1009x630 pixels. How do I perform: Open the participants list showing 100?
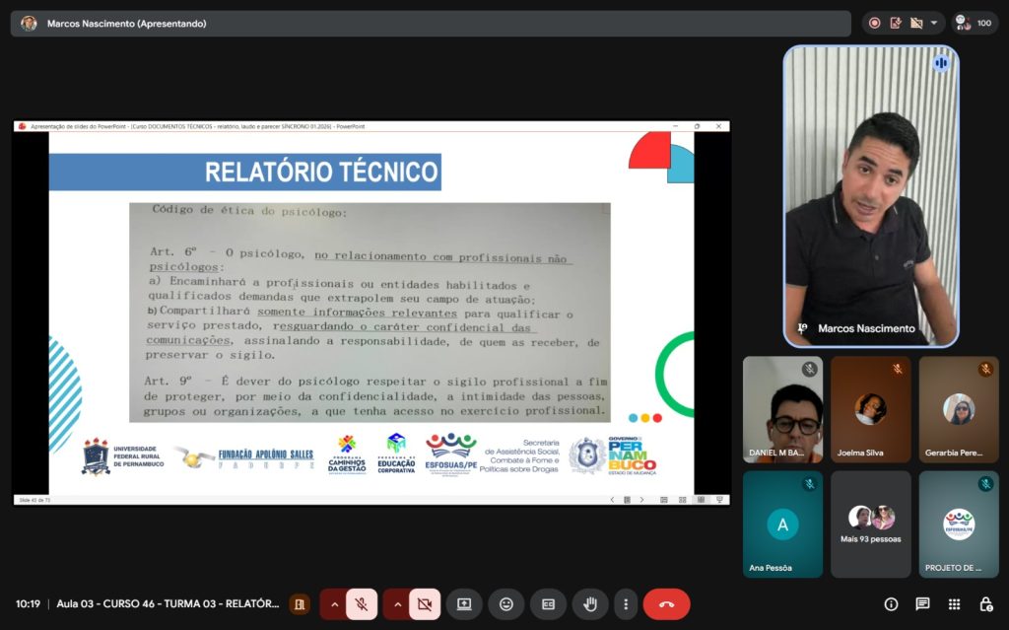[975, 23]
